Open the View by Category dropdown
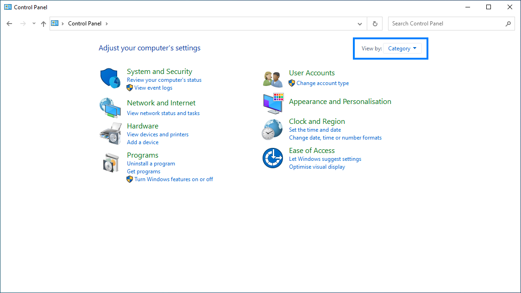521x293 pixels. click(402, 48)
